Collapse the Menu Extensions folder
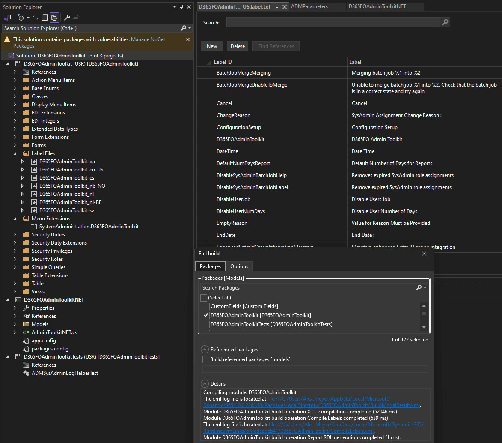The height and width of the screenshot is (443, 502). coord(15,219)
